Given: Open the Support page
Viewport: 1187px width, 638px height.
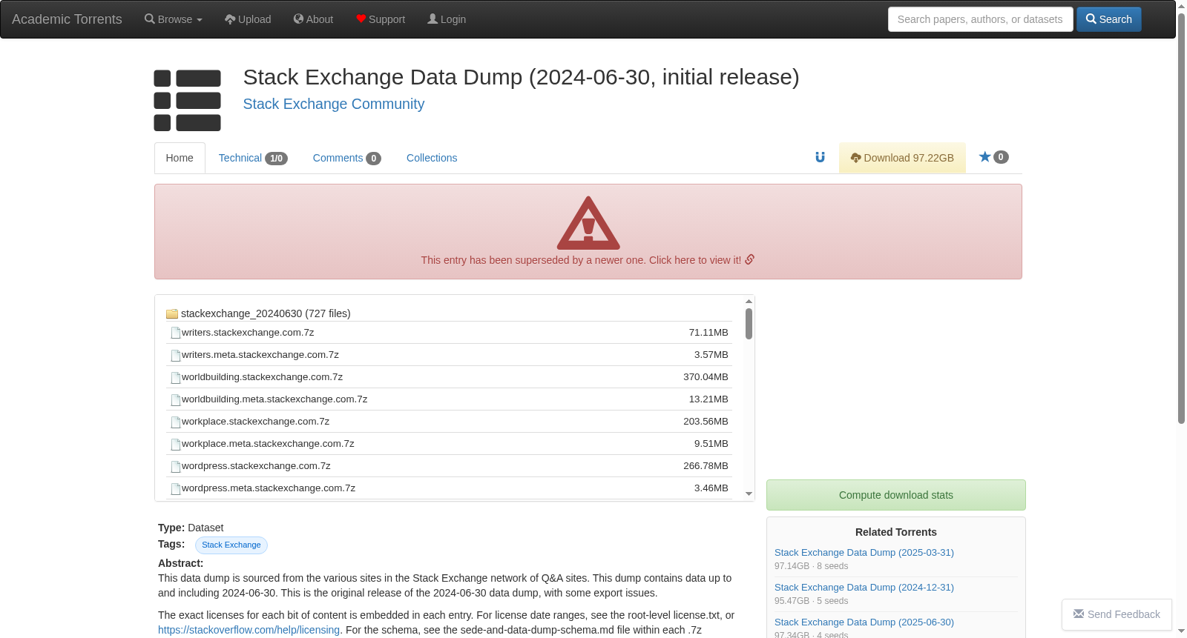Looking at the screenshot, I should (x=381, y=19).
